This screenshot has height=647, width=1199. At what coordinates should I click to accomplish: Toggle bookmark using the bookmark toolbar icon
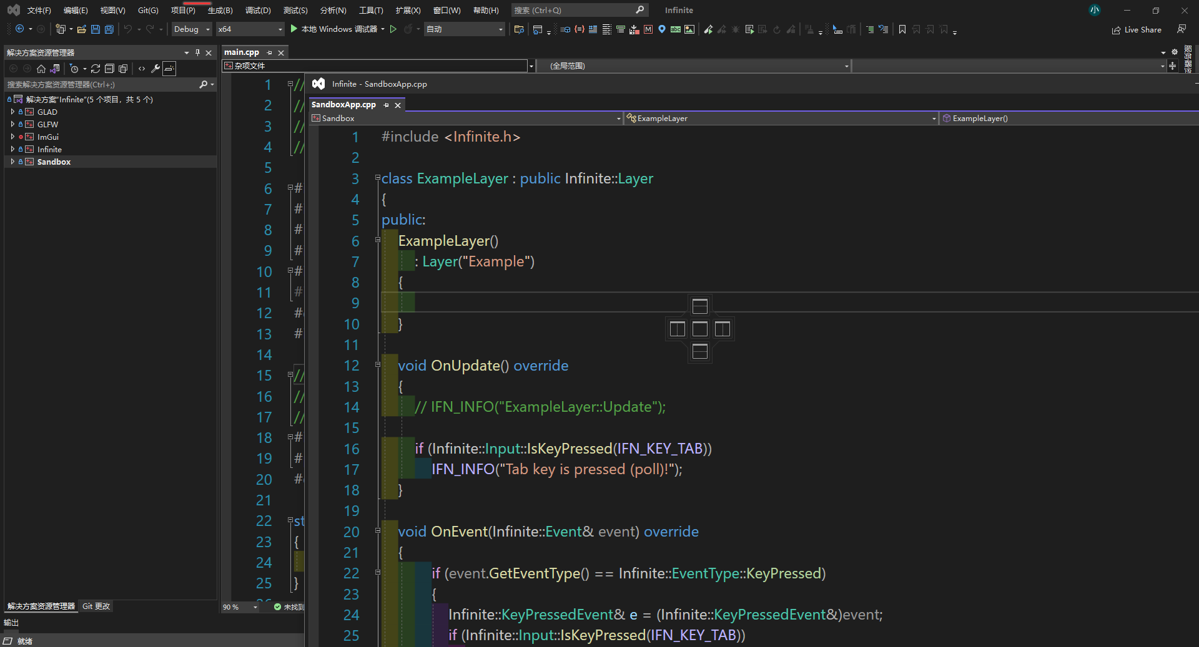click(x=902, y=29)
